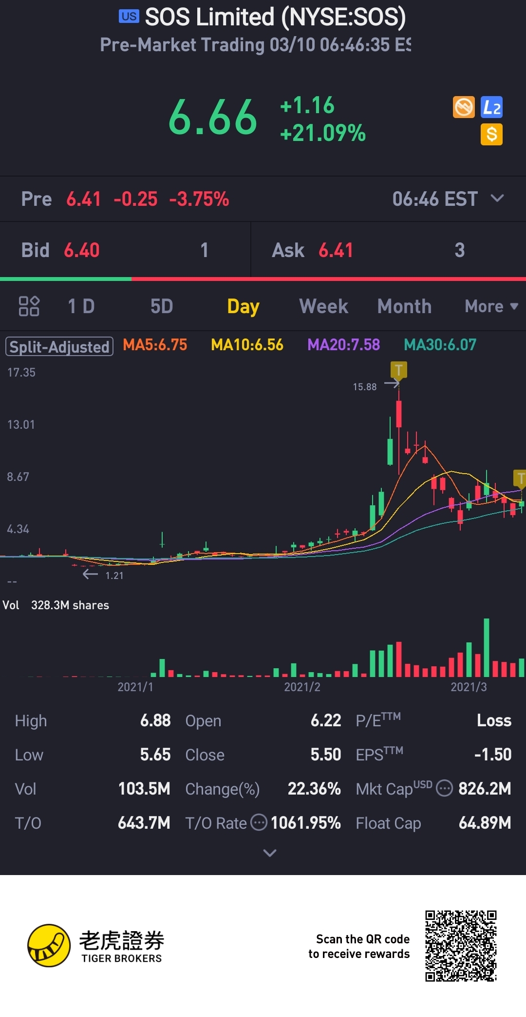Tap the T/O Rate value 1061.95%
Image resolution: width=526 pixels, height=1017 pixels.
pos(306,823)
